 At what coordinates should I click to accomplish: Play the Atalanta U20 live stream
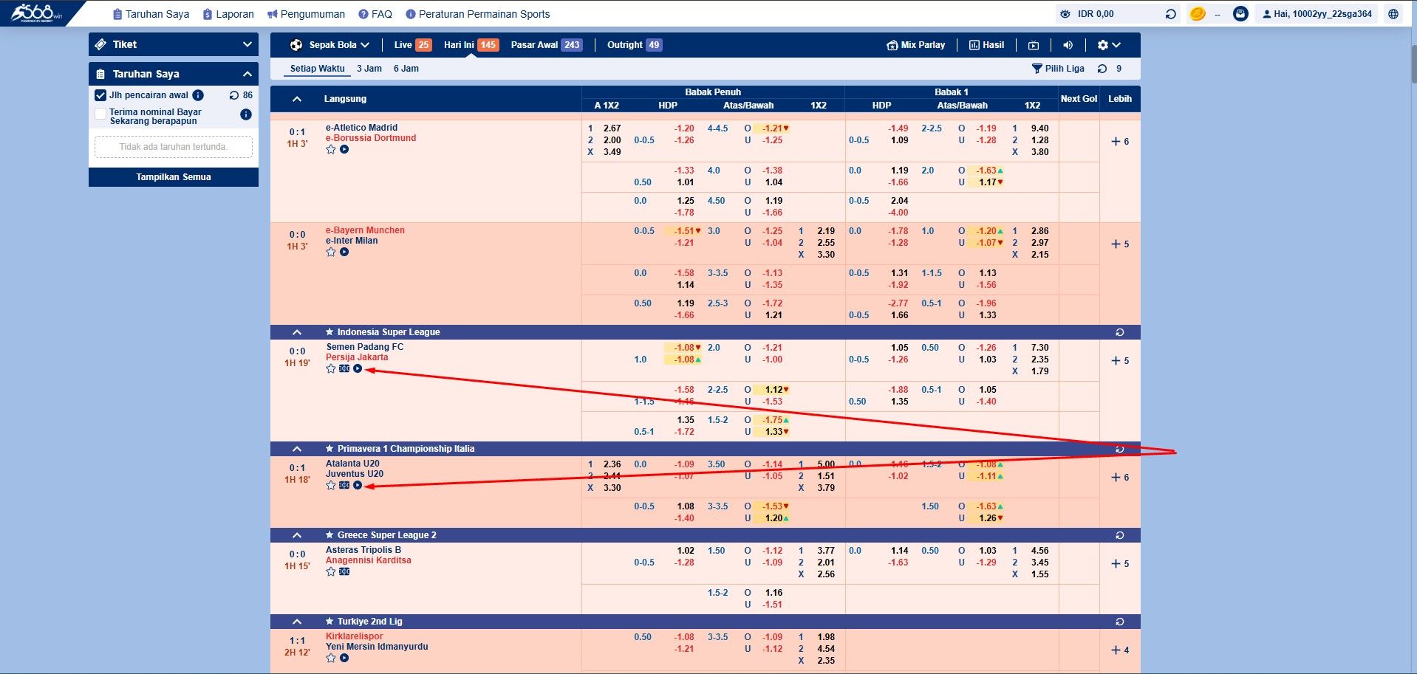pos(358,485)
